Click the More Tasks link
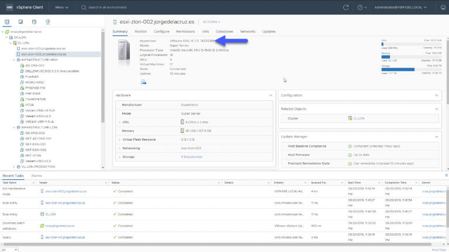The image size is (449, 252). (x=439, y=250)
